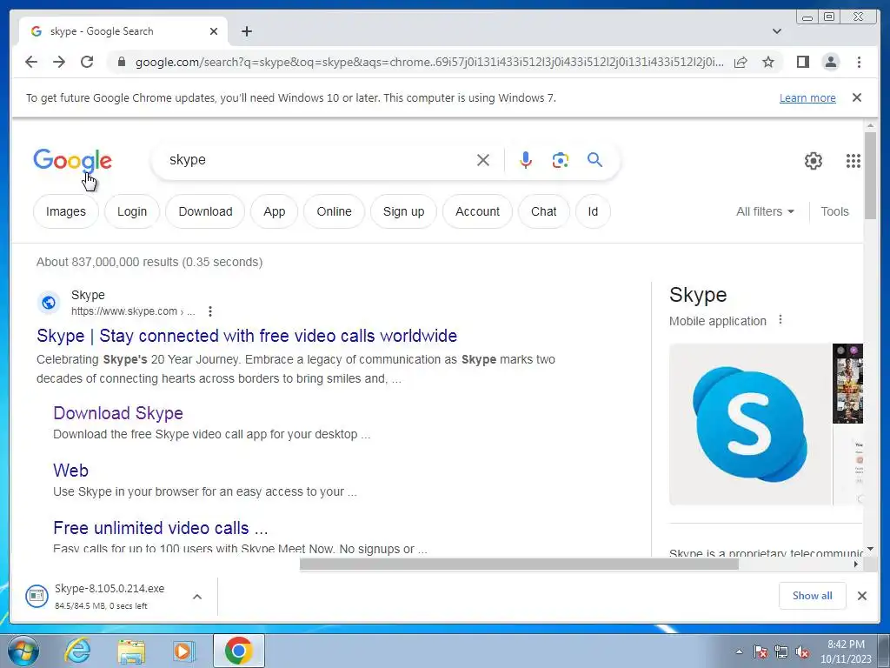Screen dimensions: 890x668
Task: Select the Sign up filter chip
Action: point(403,211)
